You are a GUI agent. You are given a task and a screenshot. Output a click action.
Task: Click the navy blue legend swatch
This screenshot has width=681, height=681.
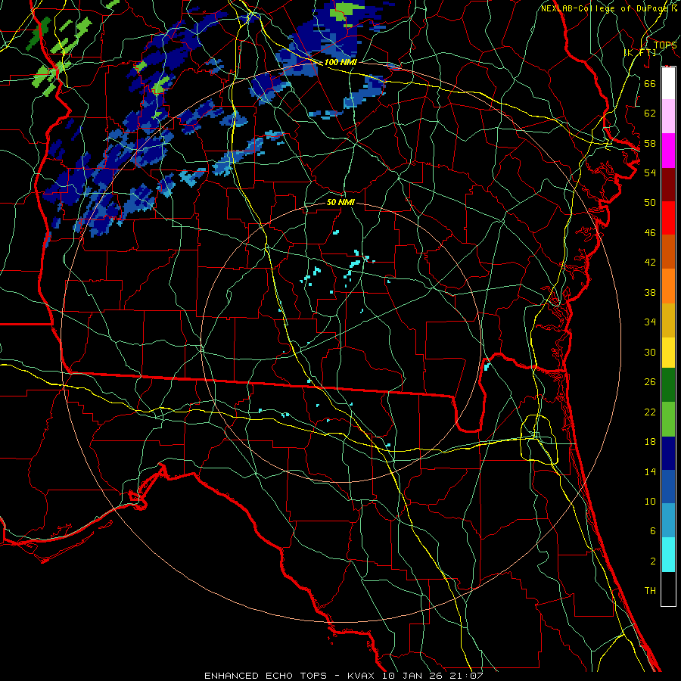[668, 453]
